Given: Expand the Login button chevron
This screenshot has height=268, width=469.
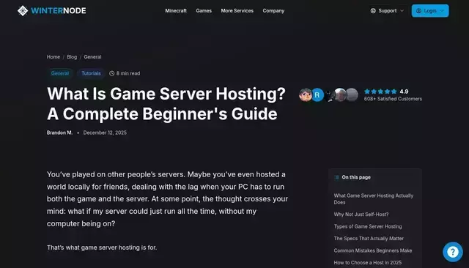Looking at the screenshot, I should [442, 11].
